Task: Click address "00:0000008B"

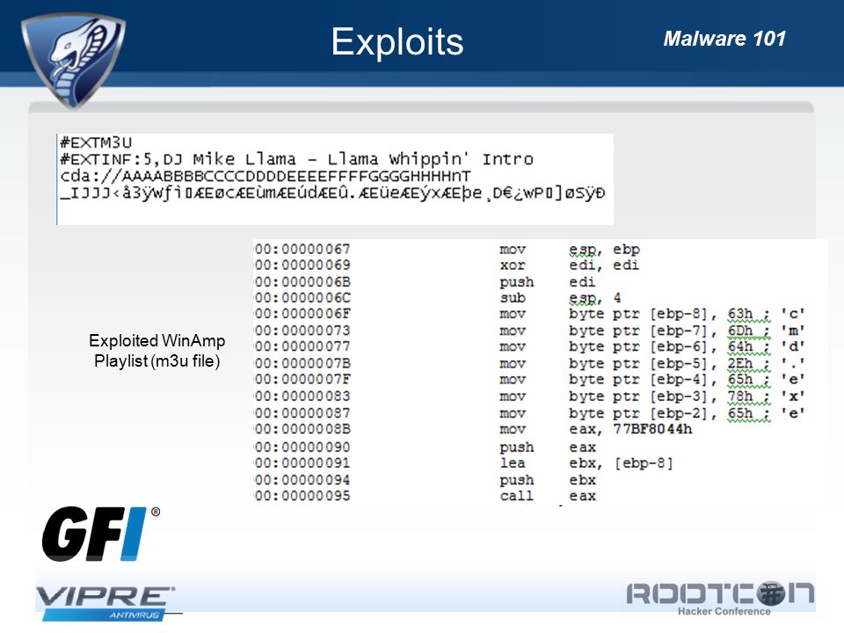Action: click(302, 429)
